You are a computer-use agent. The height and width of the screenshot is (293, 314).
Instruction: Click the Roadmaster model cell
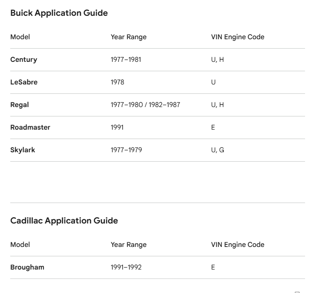30,128
